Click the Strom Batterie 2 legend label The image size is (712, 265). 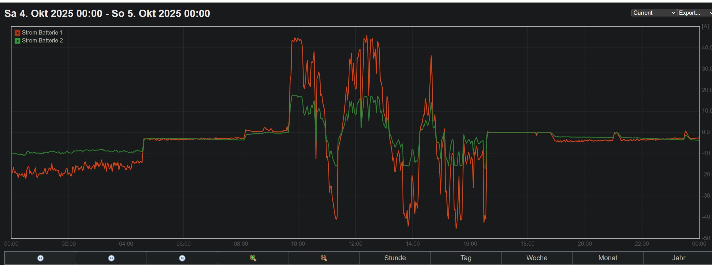coord(42,40)
